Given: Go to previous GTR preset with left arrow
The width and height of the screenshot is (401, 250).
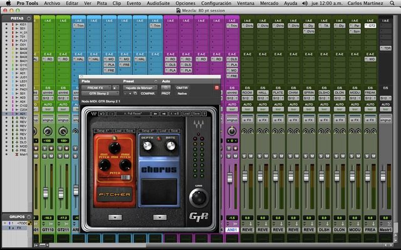Looking at the screenshot, I should [x=155, y=114].
